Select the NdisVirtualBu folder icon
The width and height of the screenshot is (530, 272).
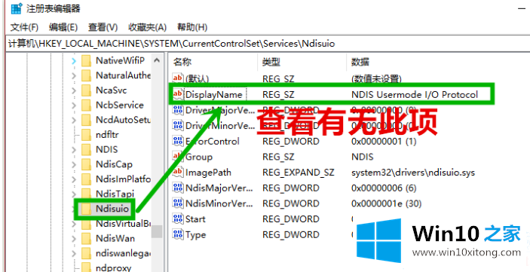87,223
